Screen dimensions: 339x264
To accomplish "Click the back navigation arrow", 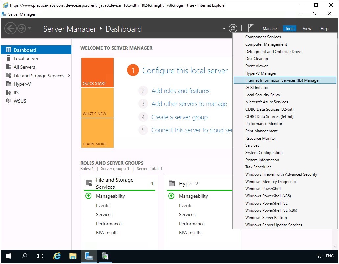I will (11, 28).
